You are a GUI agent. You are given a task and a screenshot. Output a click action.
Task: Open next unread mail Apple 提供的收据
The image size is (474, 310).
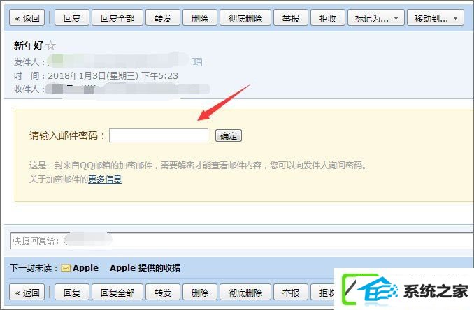(x=145, y=267)
